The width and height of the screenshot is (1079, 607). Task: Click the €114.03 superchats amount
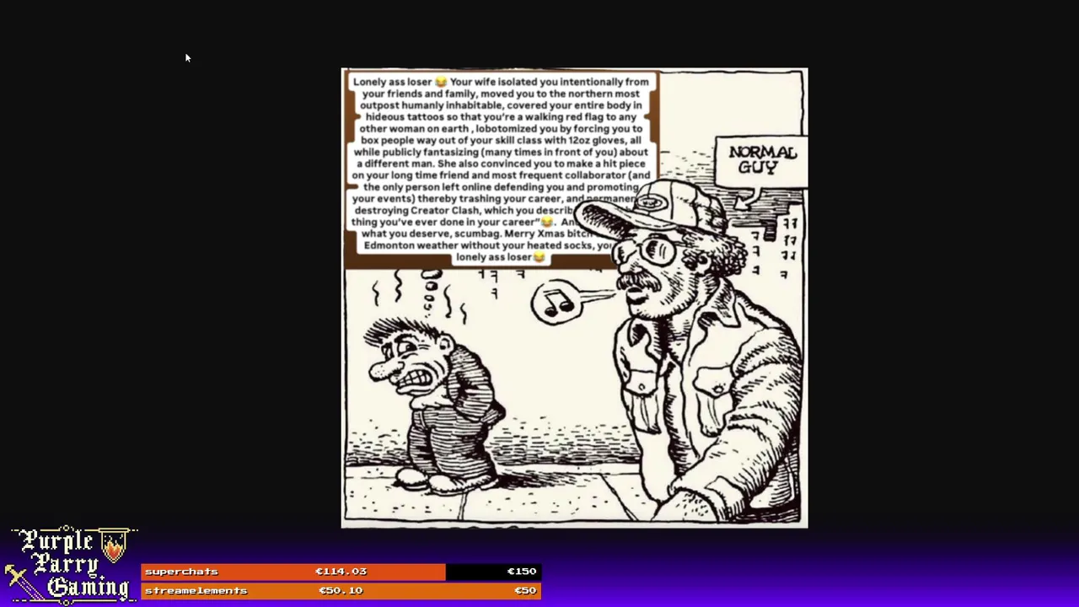click(341, 572)
